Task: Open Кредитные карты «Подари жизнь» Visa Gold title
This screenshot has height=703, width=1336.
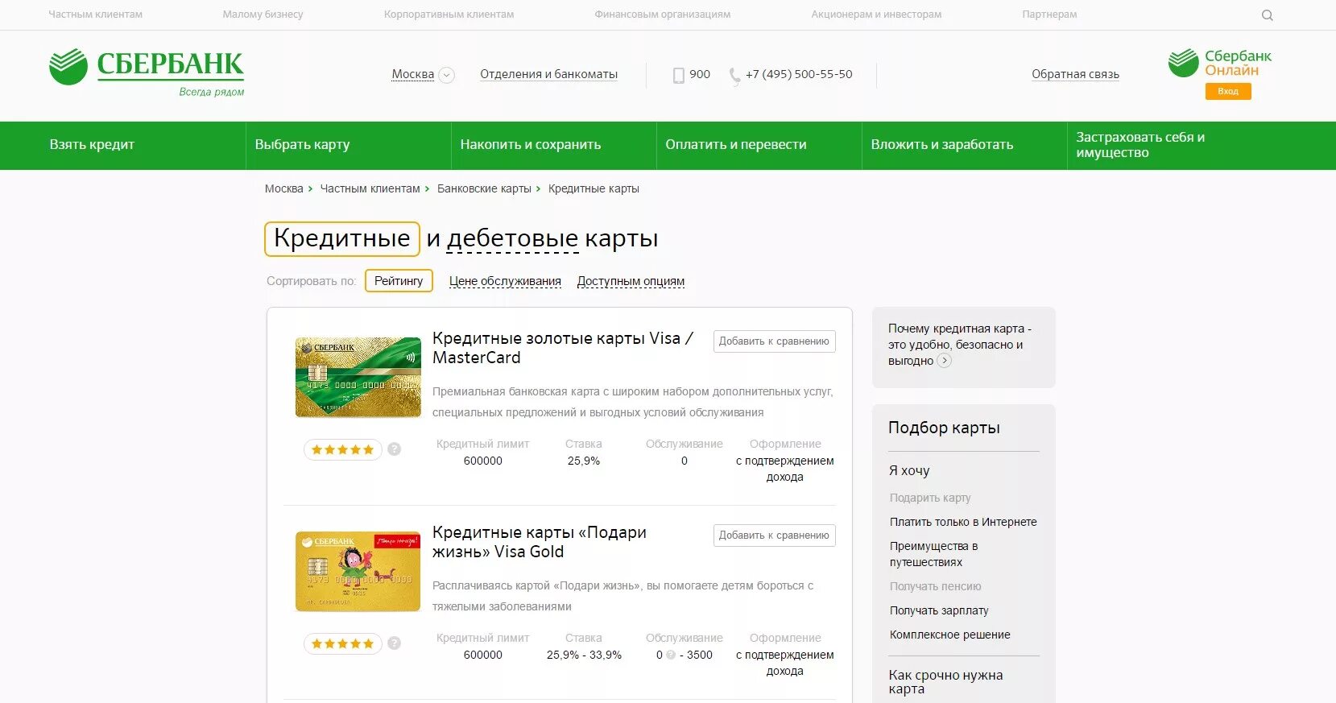Action: (x=540, y=542)
